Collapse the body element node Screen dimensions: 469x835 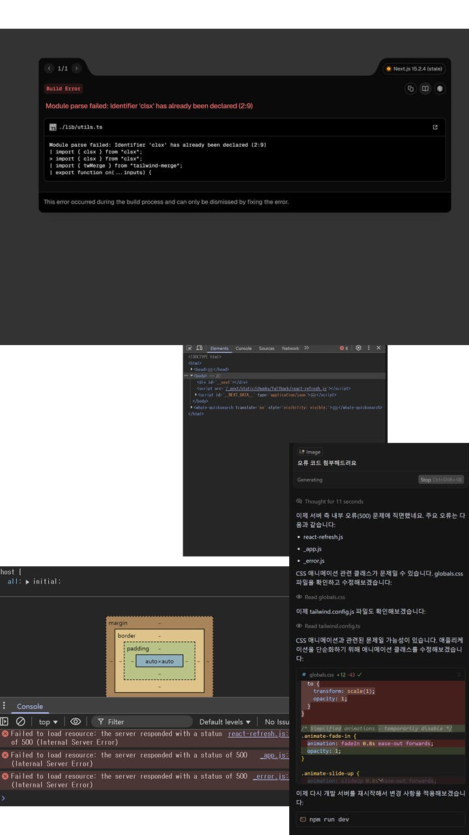tap(192, 376)
